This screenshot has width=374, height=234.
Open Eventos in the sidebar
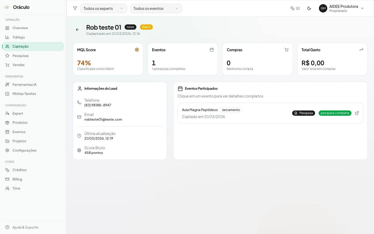(x=33, y=132)
